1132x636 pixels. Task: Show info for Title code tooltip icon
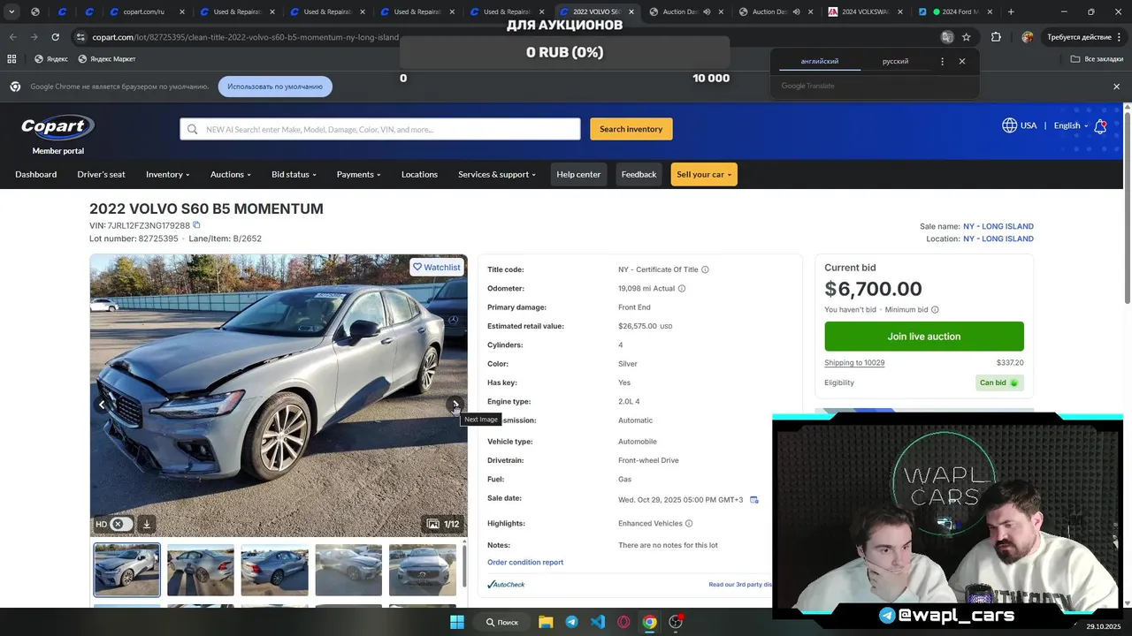coord(705,269)
